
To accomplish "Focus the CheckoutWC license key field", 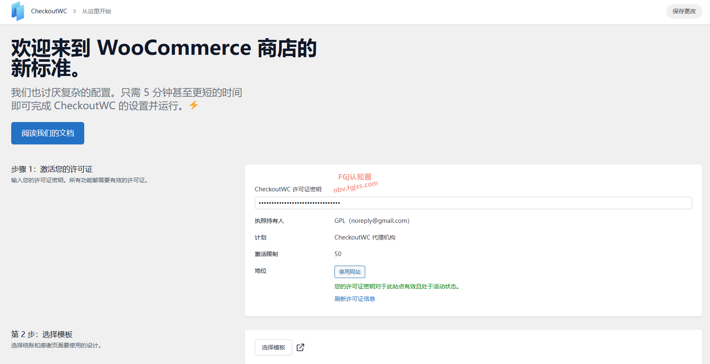I will [473, 203].
